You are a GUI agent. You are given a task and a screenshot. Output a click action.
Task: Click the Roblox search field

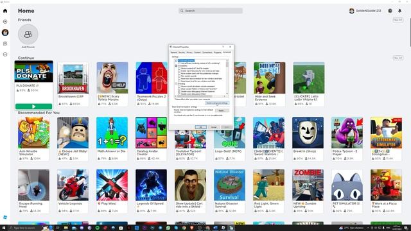tap(211, 11)
